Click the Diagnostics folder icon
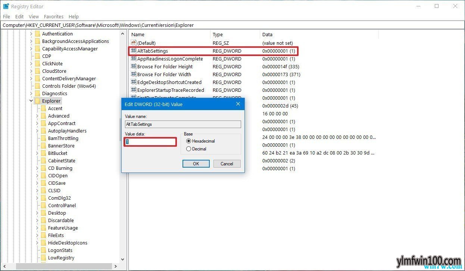The image size is (465, 271). click(37, 93)
